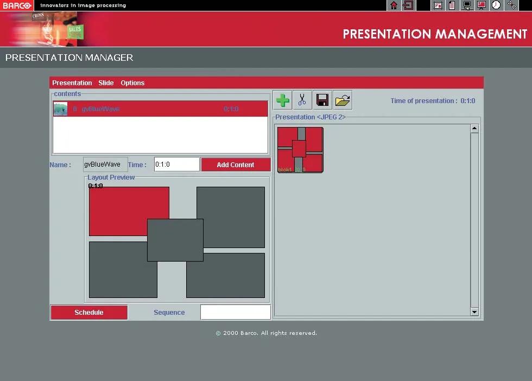Screen dimensions: 532x381
Task: Click the empty Sequence input field
Action: [235, 313]
